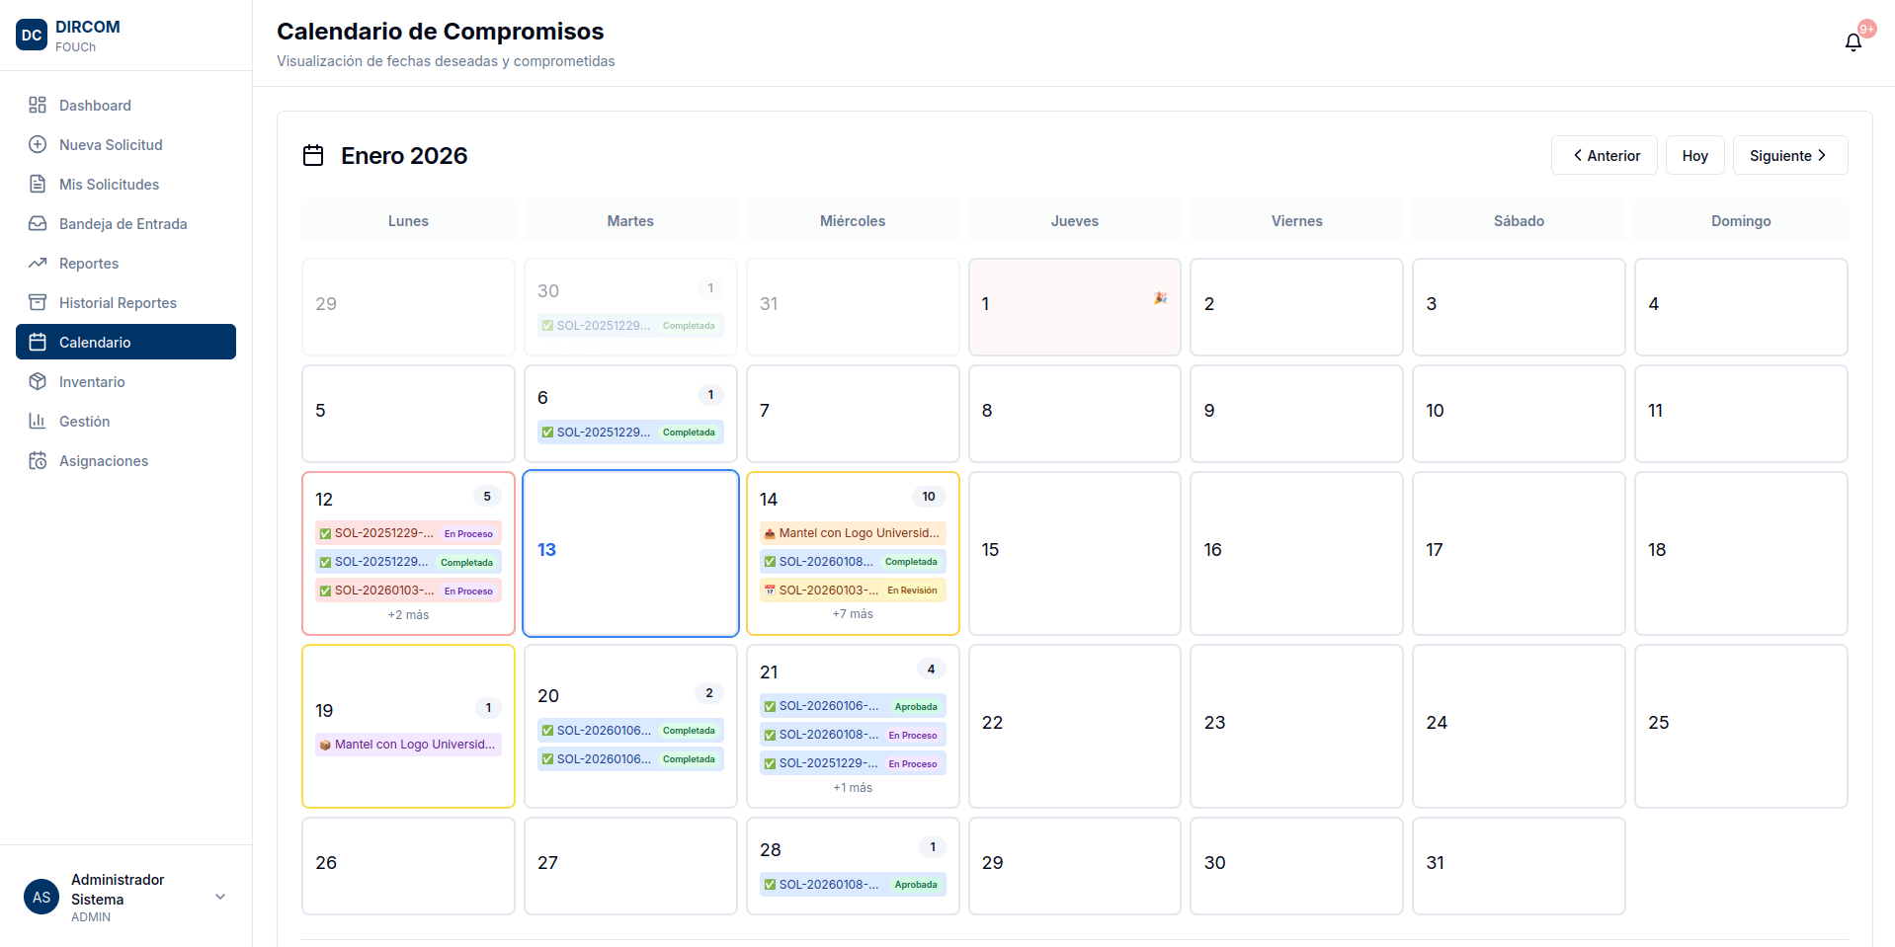Click the calendar icon beside Enero 2026
Screen dimensions: 1895x947
313,155
